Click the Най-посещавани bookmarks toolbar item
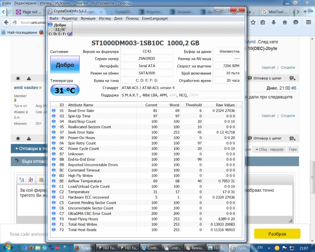The image size is (315, 252). coord(20,32)
